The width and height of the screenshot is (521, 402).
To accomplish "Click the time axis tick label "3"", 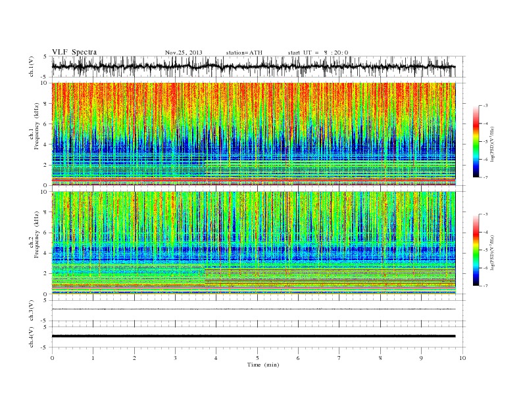I will 175,358.
